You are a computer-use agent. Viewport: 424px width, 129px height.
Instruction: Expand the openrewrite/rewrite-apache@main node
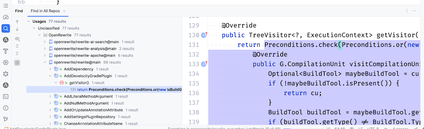click(45, 56)
